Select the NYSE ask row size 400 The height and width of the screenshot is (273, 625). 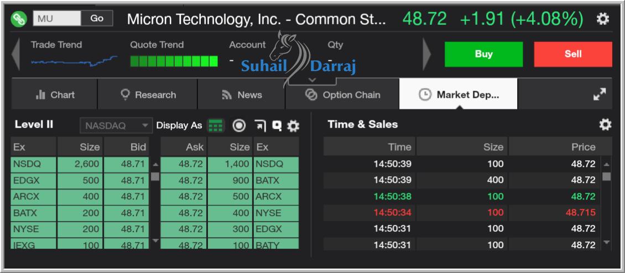(230, 213)
